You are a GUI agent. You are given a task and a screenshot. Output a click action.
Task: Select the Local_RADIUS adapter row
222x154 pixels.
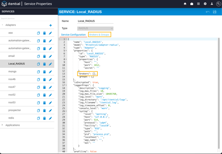(x=27, y=64)
